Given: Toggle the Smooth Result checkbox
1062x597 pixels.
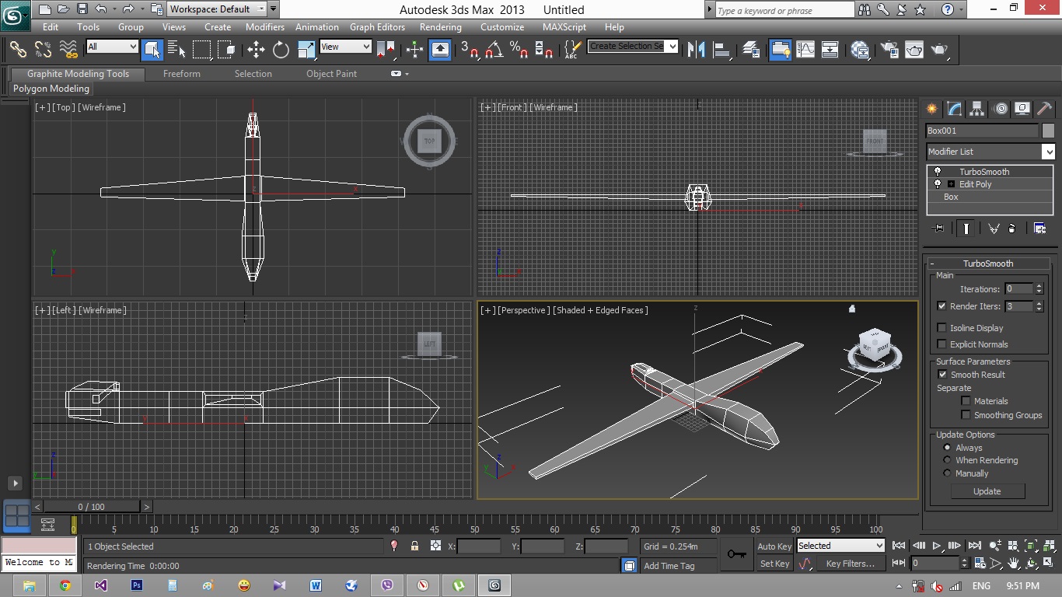Looking at the screenshot, I should (x=943, y=375).
